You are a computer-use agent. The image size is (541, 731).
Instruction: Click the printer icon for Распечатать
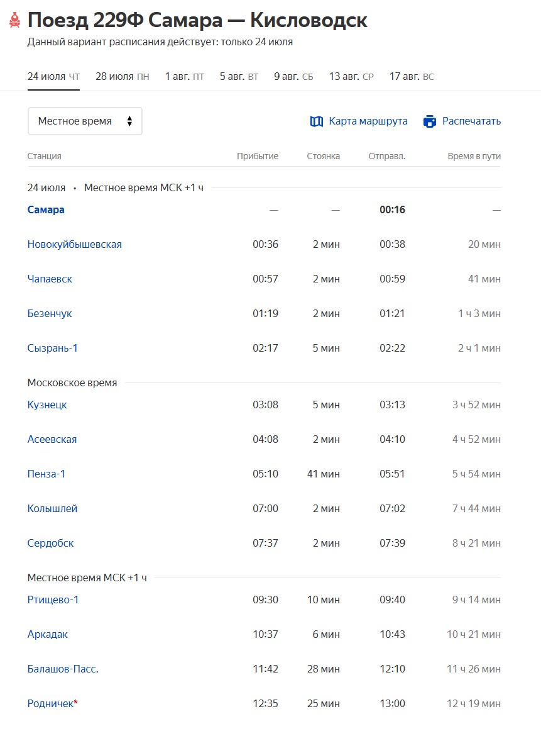tap(430, 121)
